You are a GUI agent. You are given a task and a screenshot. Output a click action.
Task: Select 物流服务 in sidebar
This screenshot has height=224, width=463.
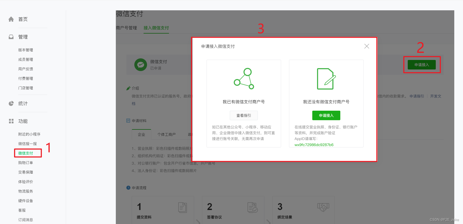(26, 191)
